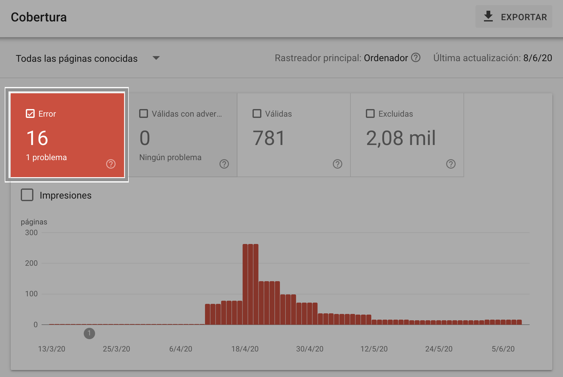Image resolution: width=563 pixels, height=377 pixels.
Task: Uncheck the Error checkbox
Action: coord(30,113)
